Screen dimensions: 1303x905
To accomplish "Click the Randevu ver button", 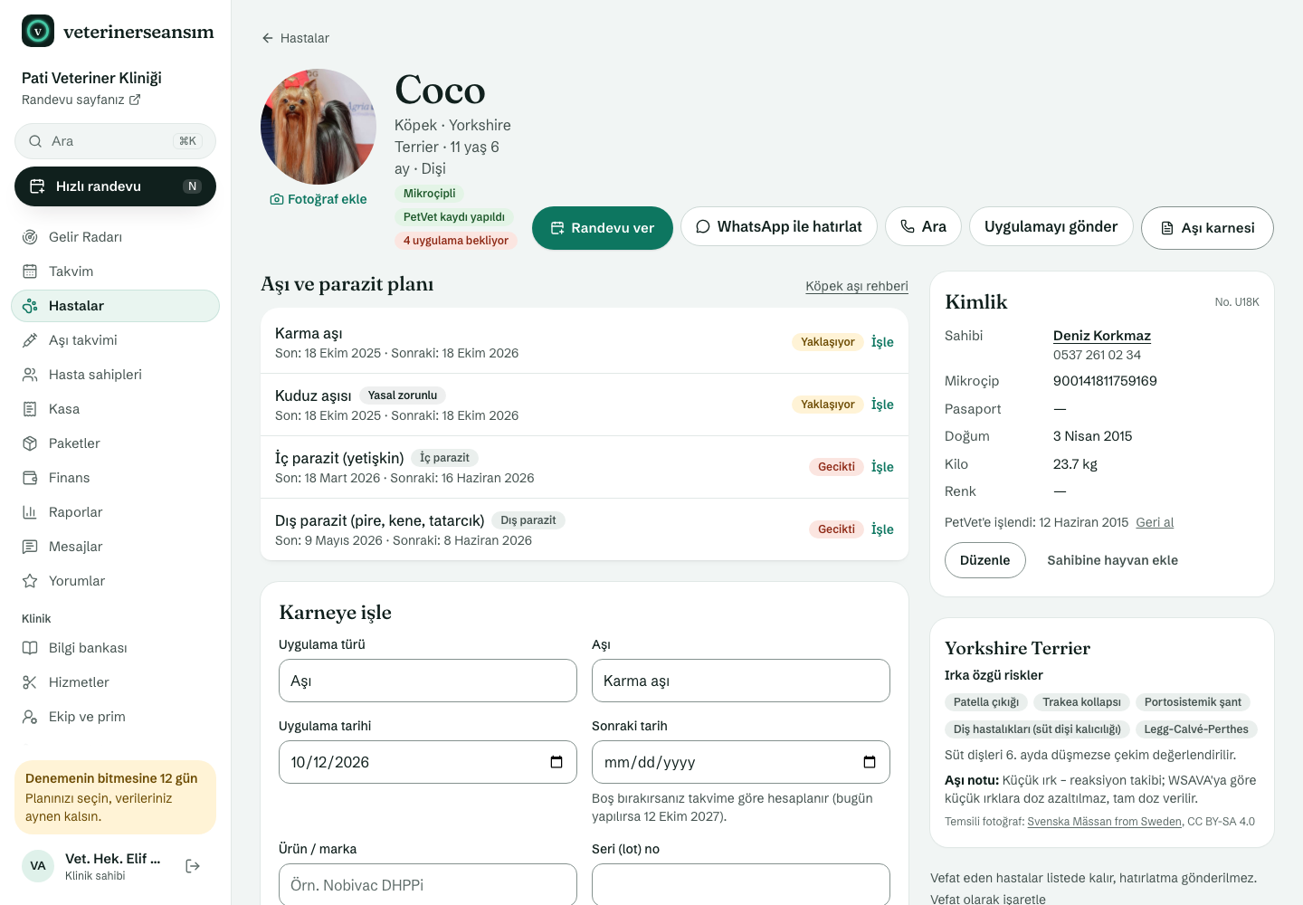I will click(603, 228).
